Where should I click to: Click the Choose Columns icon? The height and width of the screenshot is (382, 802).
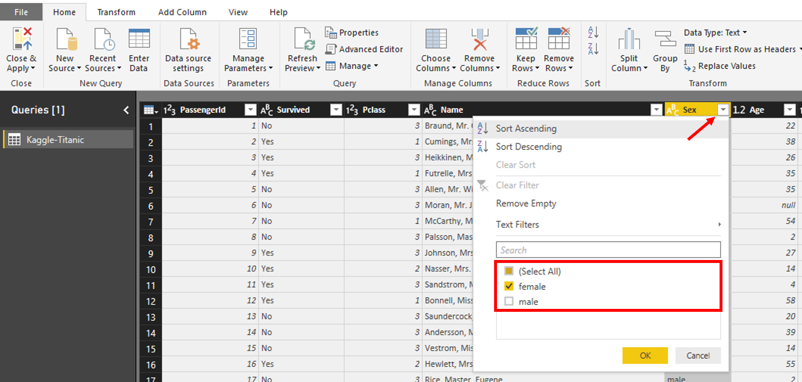pos(435,40)
